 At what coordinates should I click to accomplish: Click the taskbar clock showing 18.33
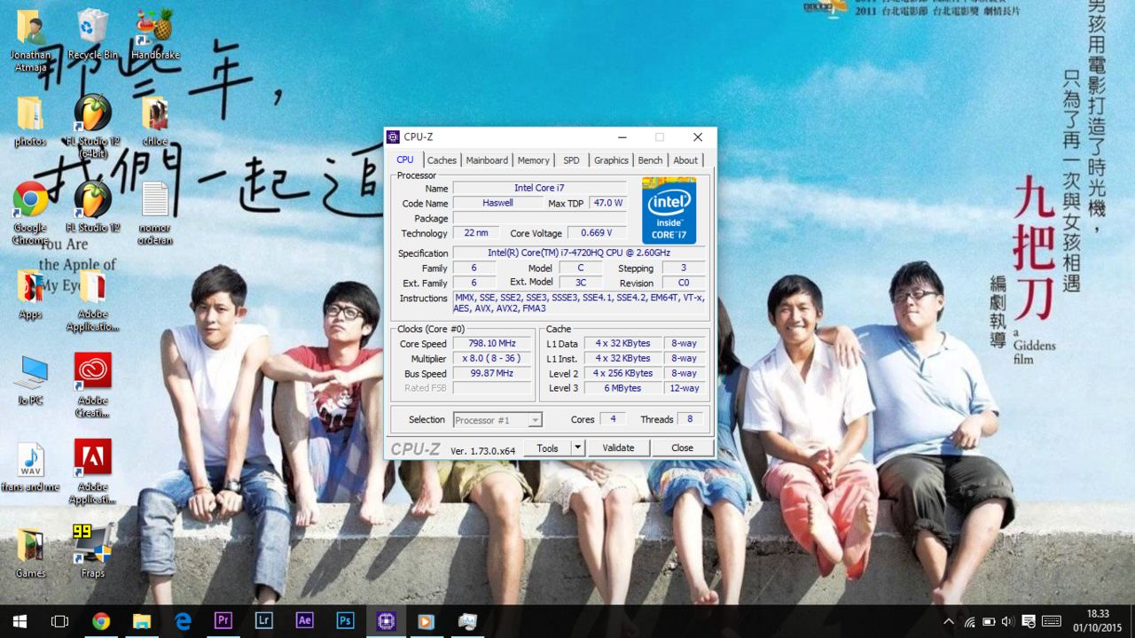1098,621
